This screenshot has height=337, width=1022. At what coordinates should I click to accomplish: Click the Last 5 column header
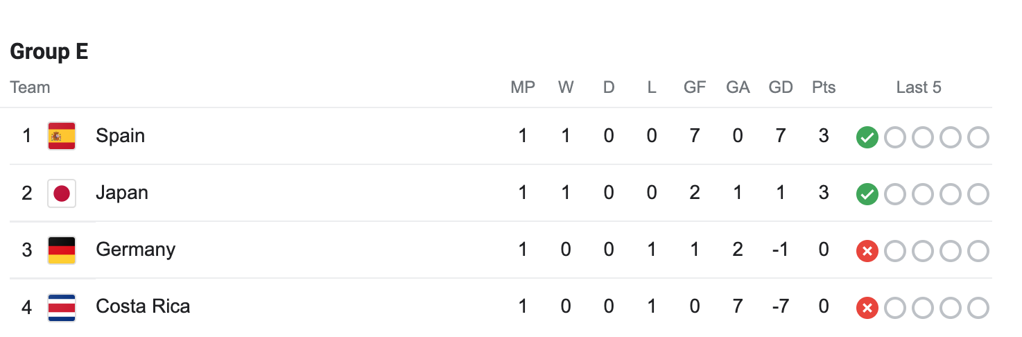pyautogui.click(x=919, y=87)
